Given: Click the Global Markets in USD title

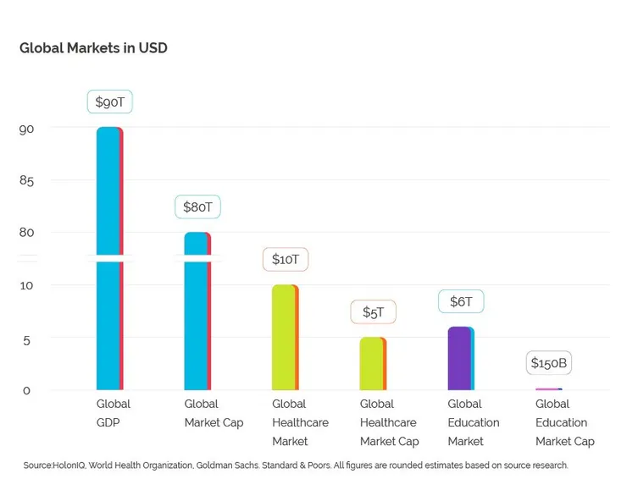Looking at the screenshot, I should point(93,48).
